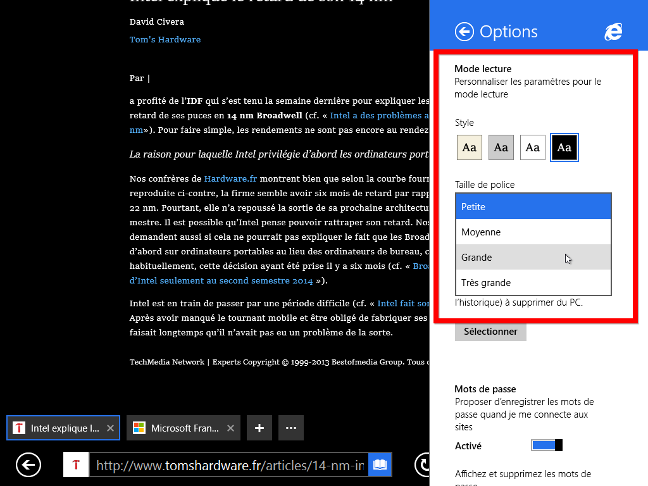648x486 pixels.
Task: Open the Hardware.fr link
Action: click(x=230, y=178)
